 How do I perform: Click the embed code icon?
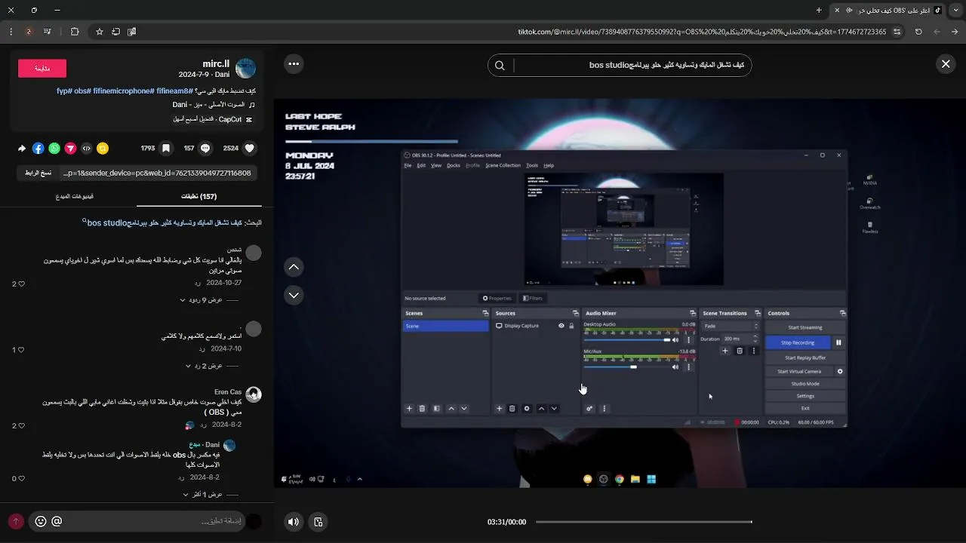click(87, 149)
